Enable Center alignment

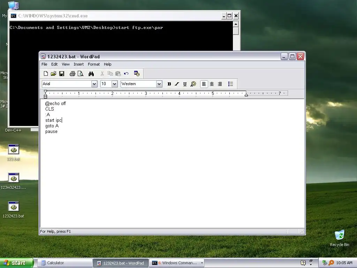(212, 84)
